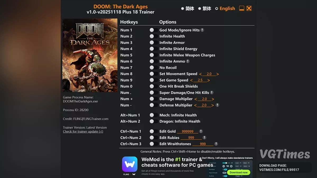
Task: Click Check for trainer update link
Action: point(83,132)
